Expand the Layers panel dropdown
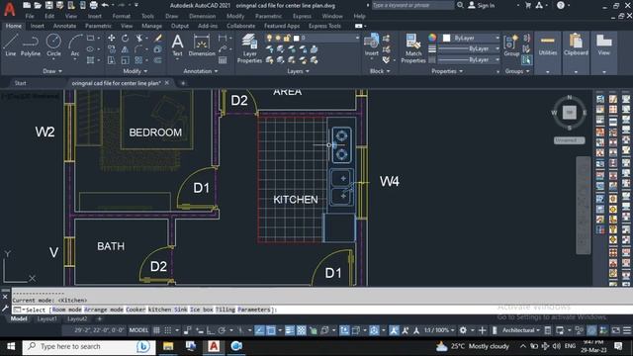Image resolution: width=633 pixels, height=356 pixels. pyautogui.click(x=299, y=71)
